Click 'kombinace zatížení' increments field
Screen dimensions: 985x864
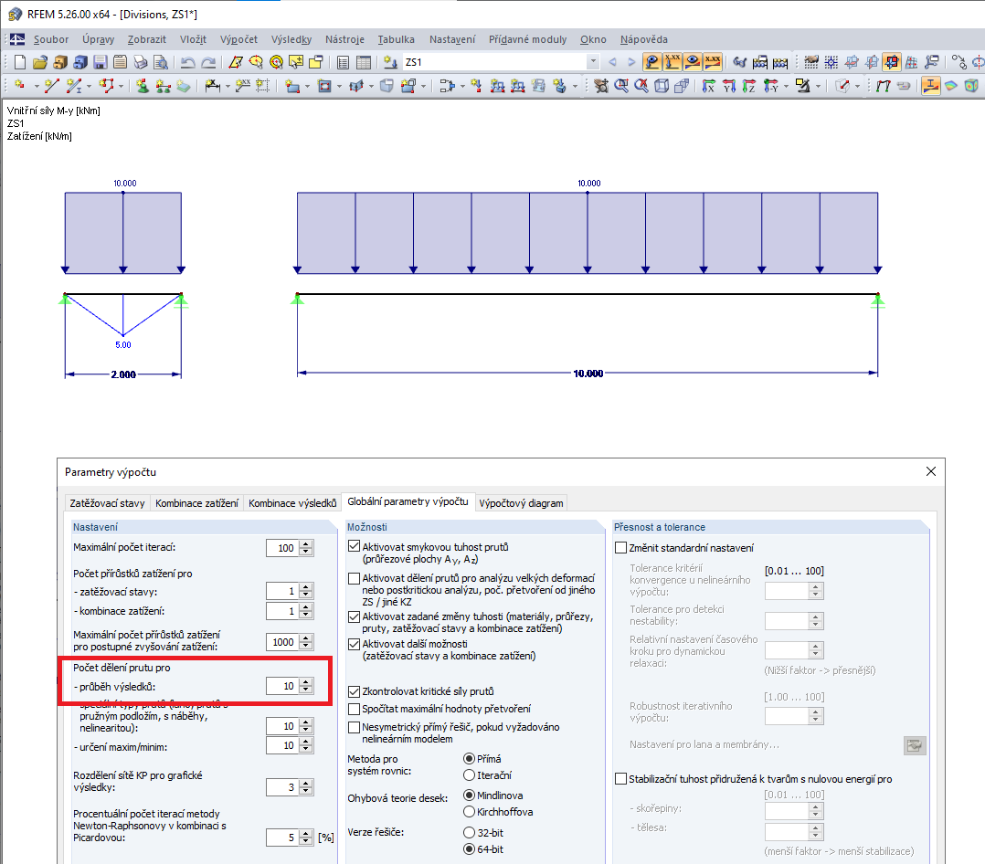pyautogui.click(x=282, y=611)
